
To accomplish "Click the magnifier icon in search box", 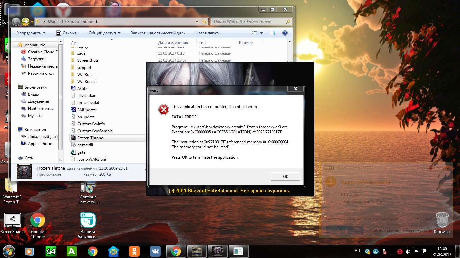I will coord(288,21).
